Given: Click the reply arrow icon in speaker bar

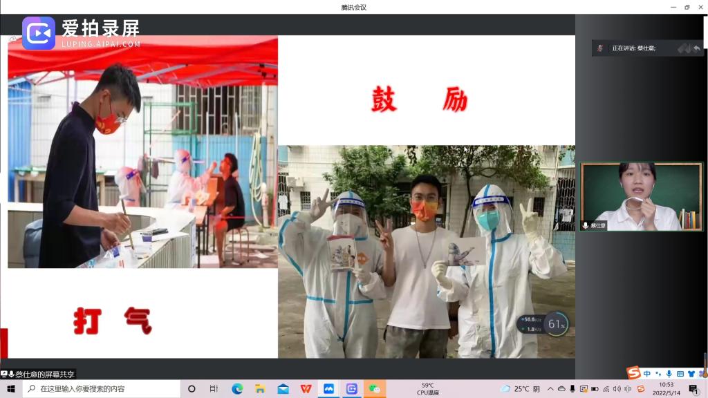Looking at the screenshot, I should click(x=697, y=48).
